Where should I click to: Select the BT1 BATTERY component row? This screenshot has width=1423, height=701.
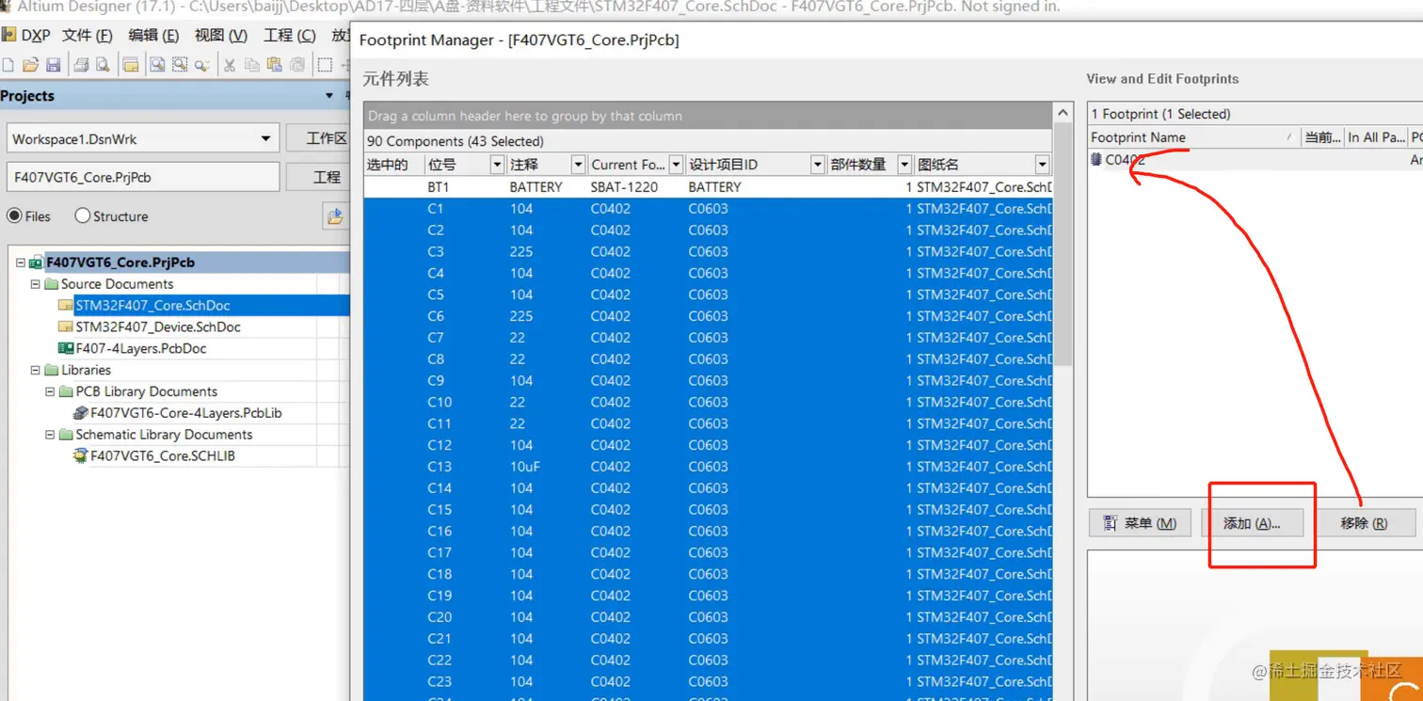pyautogui.click(x=708, y=187)
